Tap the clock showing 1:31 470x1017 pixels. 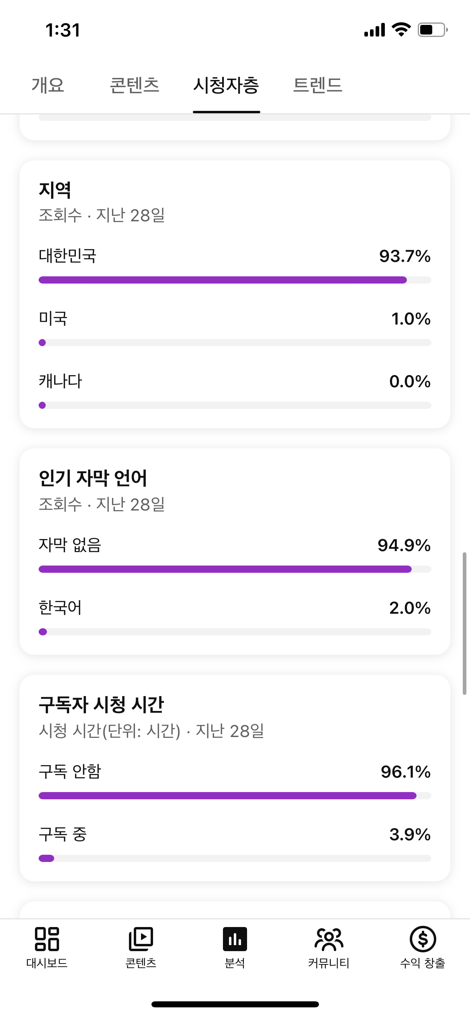63,30
